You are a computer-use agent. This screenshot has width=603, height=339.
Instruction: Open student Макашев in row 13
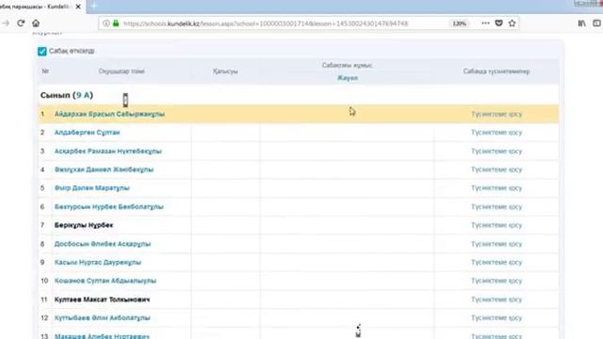(102, 336)
